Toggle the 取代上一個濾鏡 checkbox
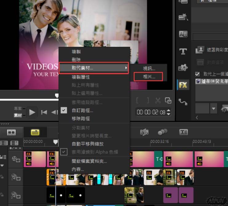 (198, 74)
